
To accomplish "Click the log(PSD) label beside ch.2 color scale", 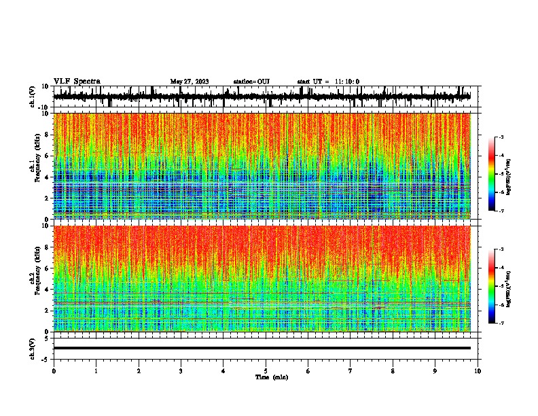I will click(509, 290).
